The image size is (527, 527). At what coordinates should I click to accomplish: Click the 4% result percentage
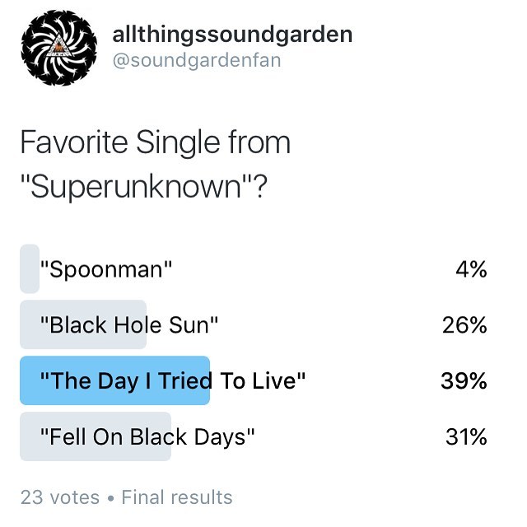pos(471,269)
